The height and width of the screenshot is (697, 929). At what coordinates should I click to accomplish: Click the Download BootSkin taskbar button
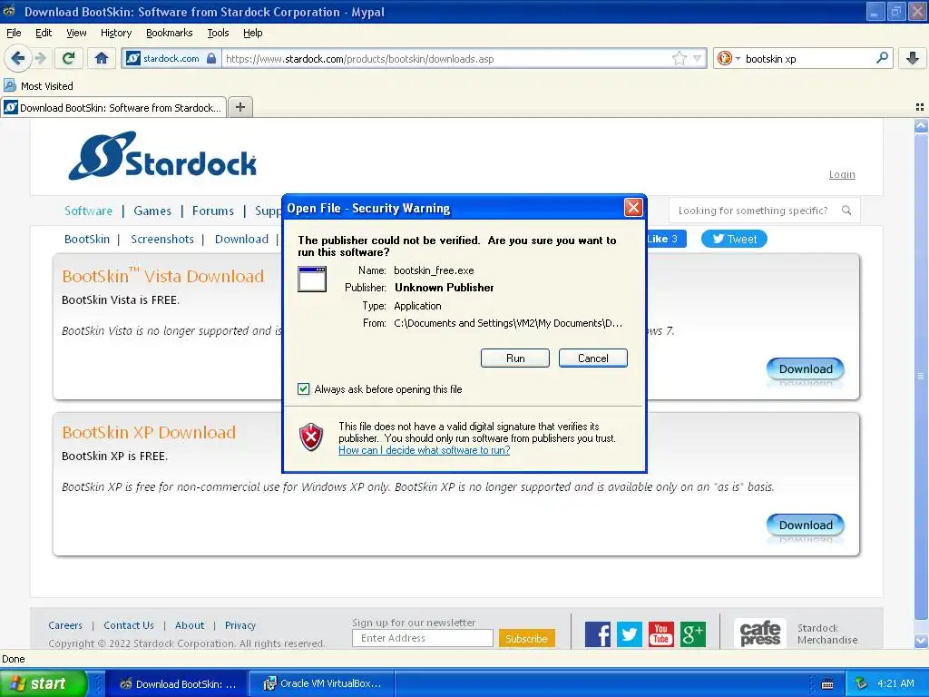coord(177,683)
